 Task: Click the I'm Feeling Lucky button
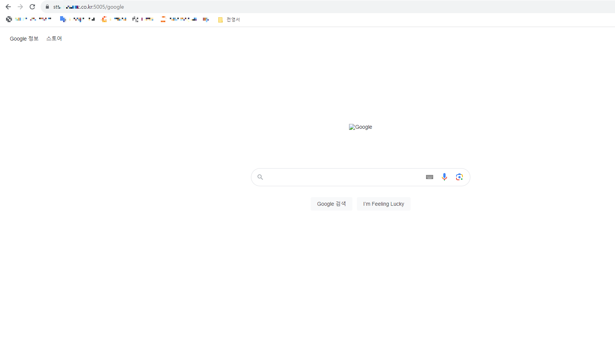(384, 204)
